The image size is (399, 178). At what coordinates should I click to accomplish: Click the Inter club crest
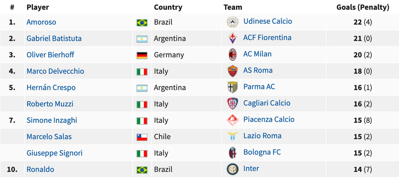coord(233,169)
